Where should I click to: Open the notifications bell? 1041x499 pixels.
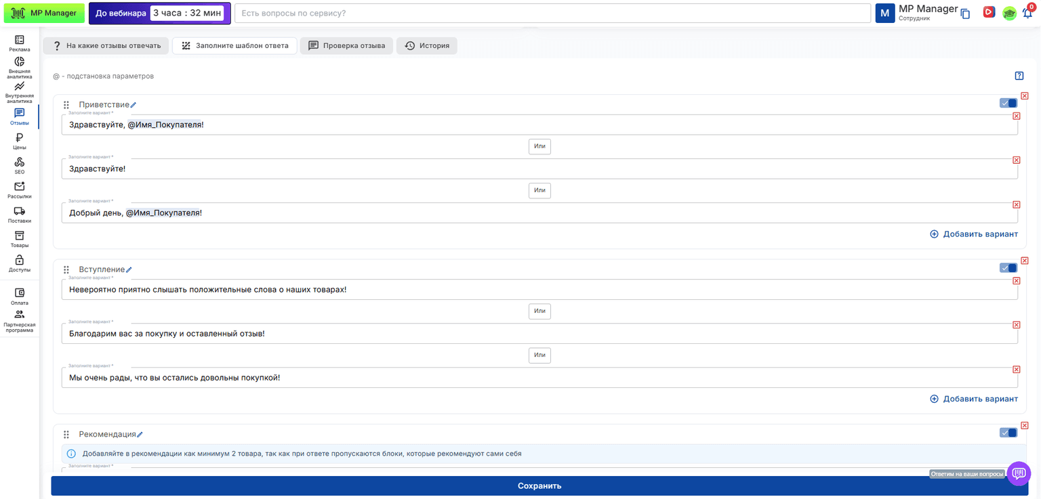1027,13
